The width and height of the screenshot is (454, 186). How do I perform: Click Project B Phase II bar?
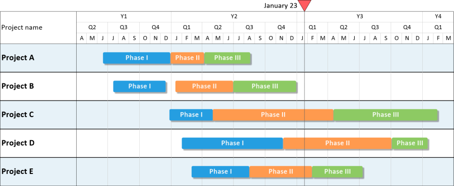(204, 86)
